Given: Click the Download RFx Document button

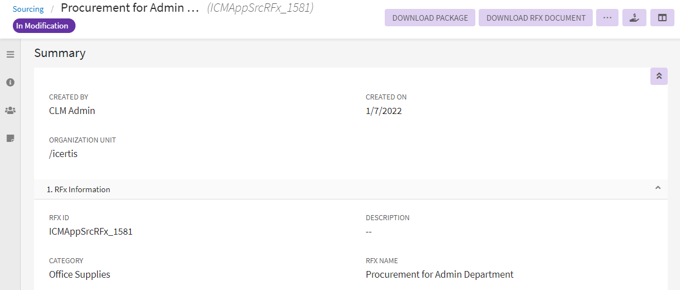Looking at the screenshot, I should click(536, 18).
